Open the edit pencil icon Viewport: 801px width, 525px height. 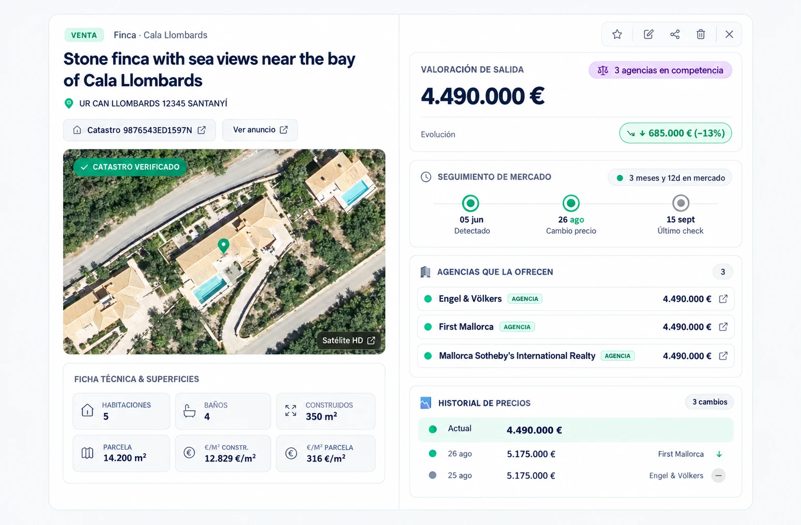coord(648,34)
